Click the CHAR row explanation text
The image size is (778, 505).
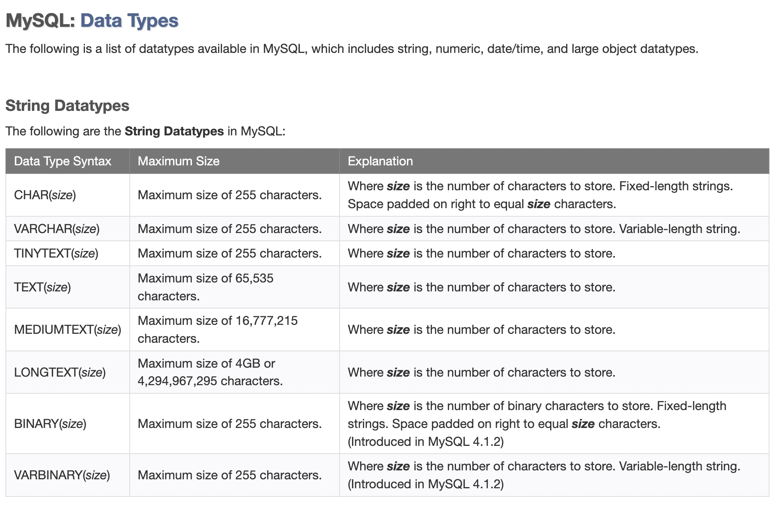pyautogui.click(x=540, y=195)
